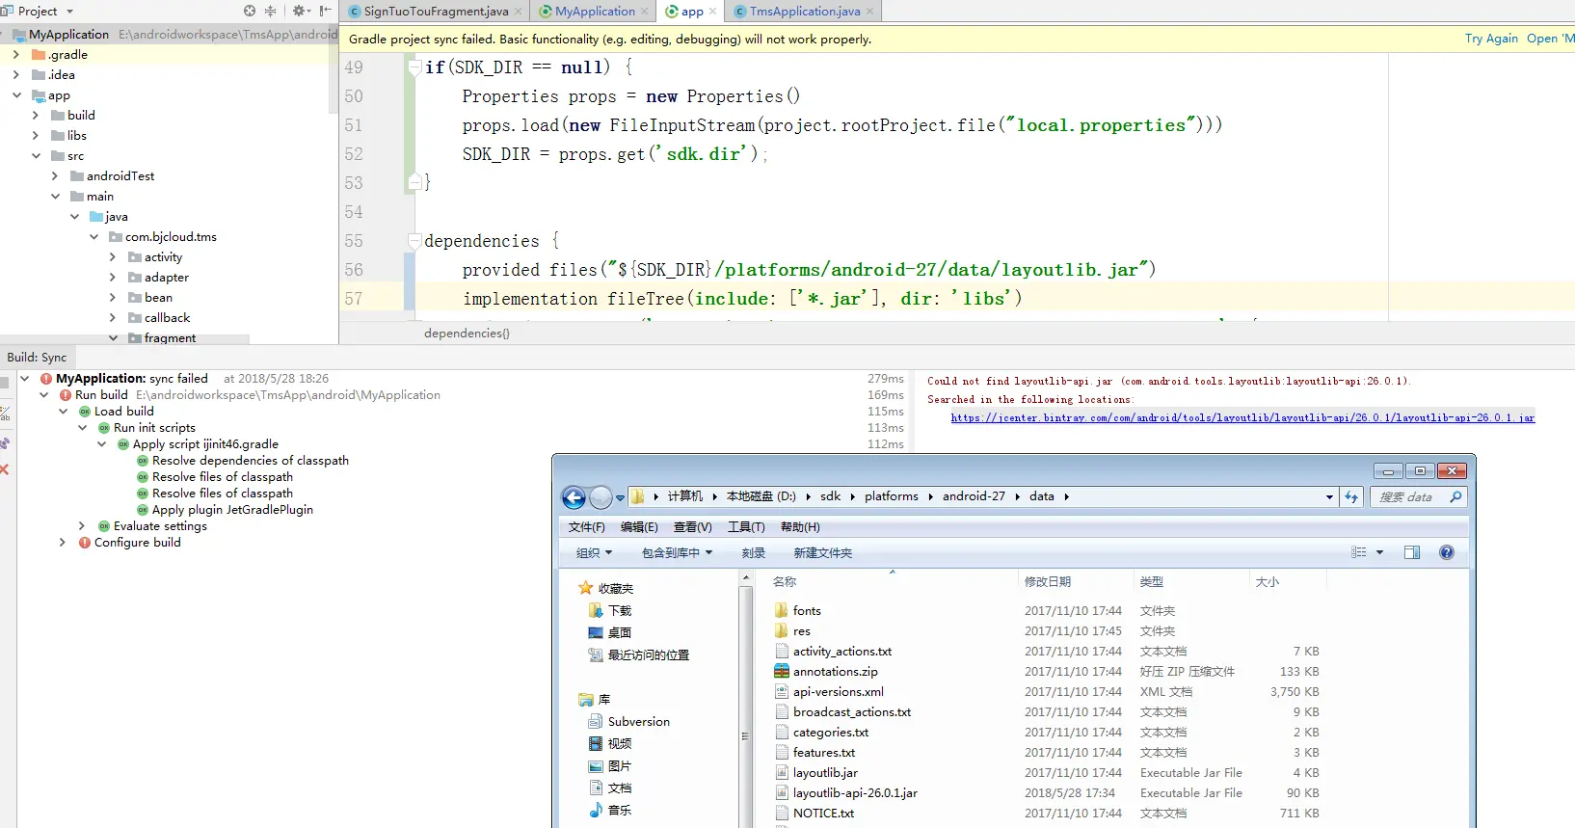Viewport: 1575px width, 828px height.
Task: Click the fold toggle on line 49
Action: tap(414, 67)
